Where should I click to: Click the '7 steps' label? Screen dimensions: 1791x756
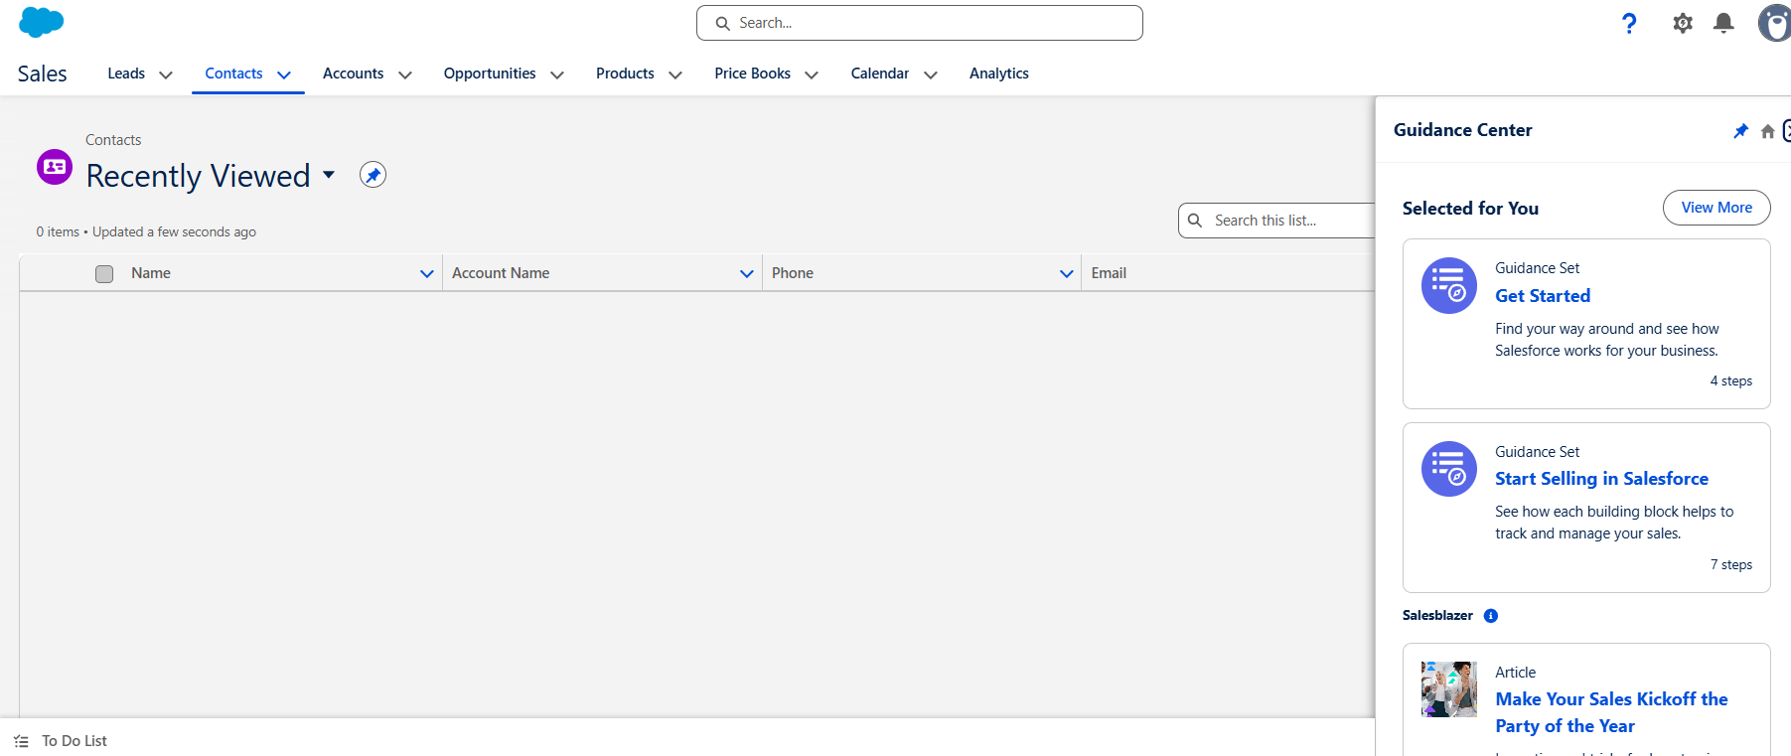pos(1730,565)
